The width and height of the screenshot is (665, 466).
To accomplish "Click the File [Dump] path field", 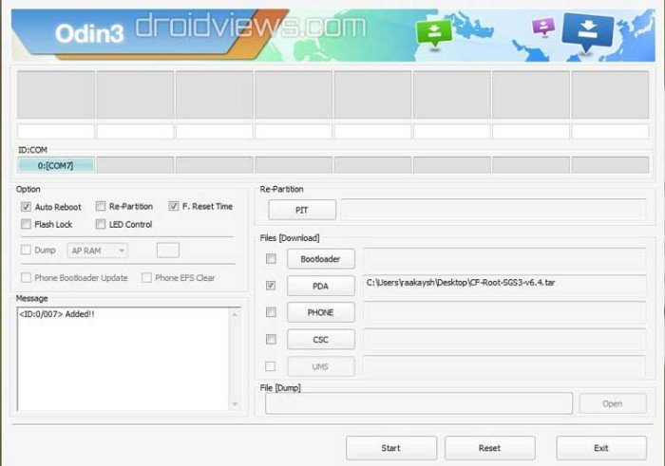I will (x=419, y=403).
